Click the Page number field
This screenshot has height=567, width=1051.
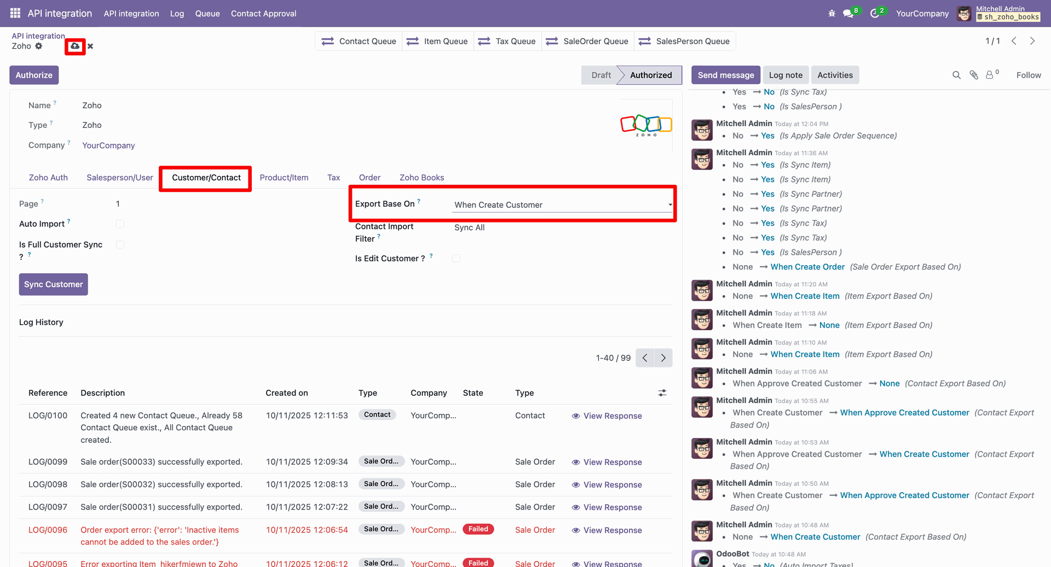click(x=118, y=204)
